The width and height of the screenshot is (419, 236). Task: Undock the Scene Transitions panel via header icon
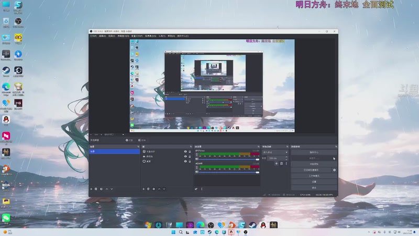(x=287, y=147)
